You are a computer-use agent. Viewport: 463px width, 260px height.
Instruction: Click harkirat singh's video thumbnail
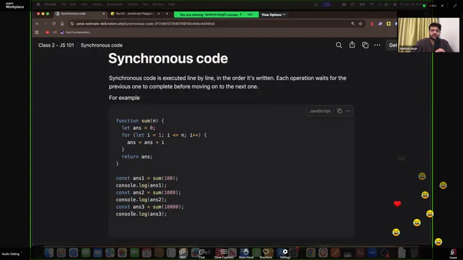tap(428, 35)
